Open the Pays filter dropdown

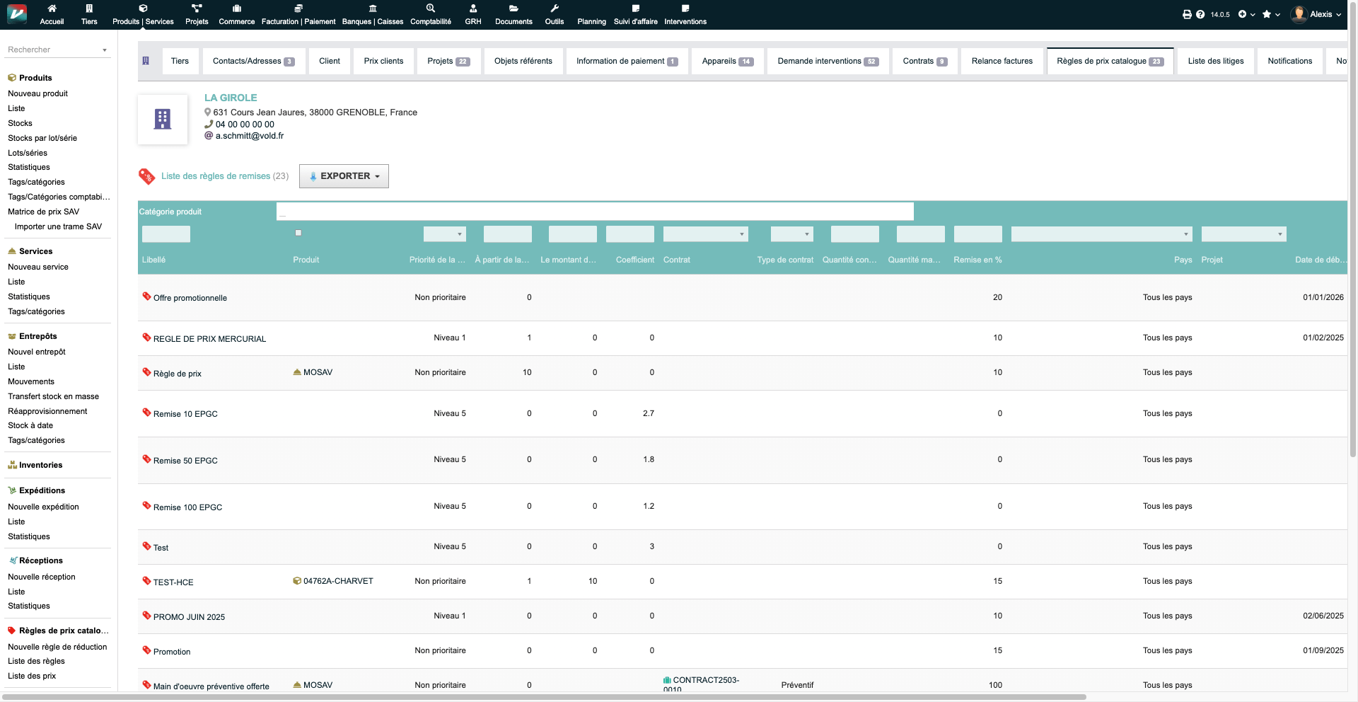tap(1101, 234)
